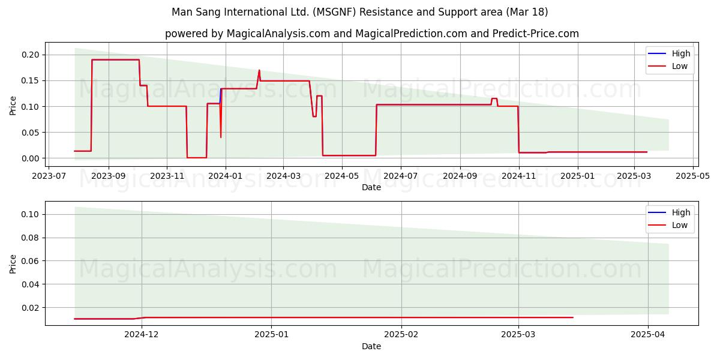This screenshot has height=360, width=720.
Task: Click the '2023-11' x-axis label on the top chart
Action: tap(167, 176)
